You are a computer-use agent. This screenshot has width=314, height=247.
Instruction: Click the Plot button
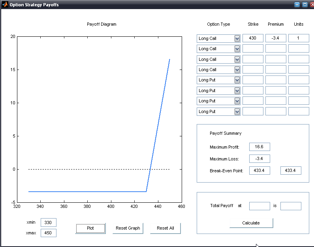pyautogui.click(x=90, y=228)
